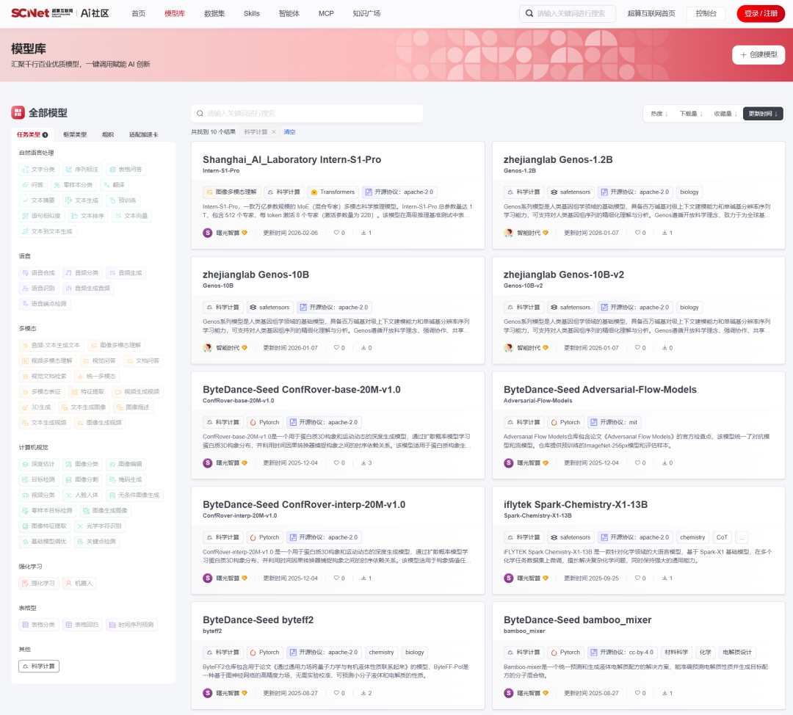Click heart icon on Genos-1.2B card
793x715 pixels.
[x=637, y=233]
